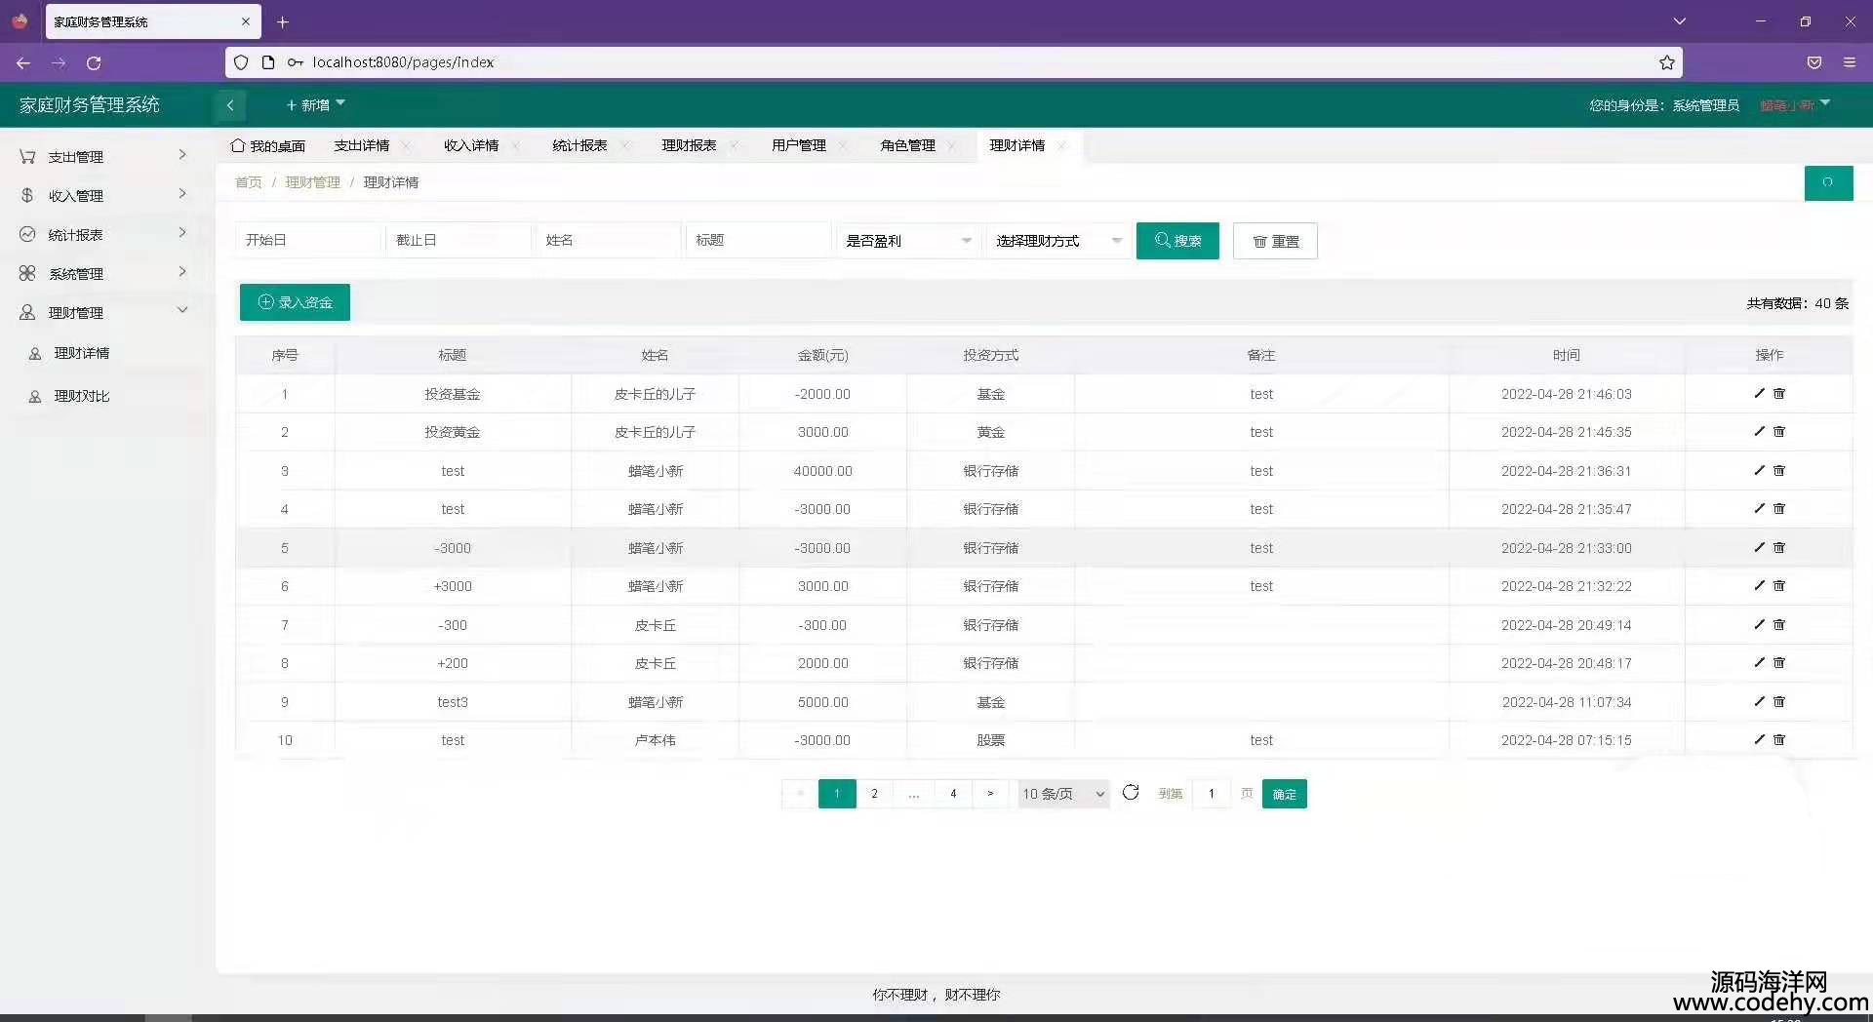Collapse the sidebar with the left arrow icon
The image size is (1873, 1022).
pos(230,105)
